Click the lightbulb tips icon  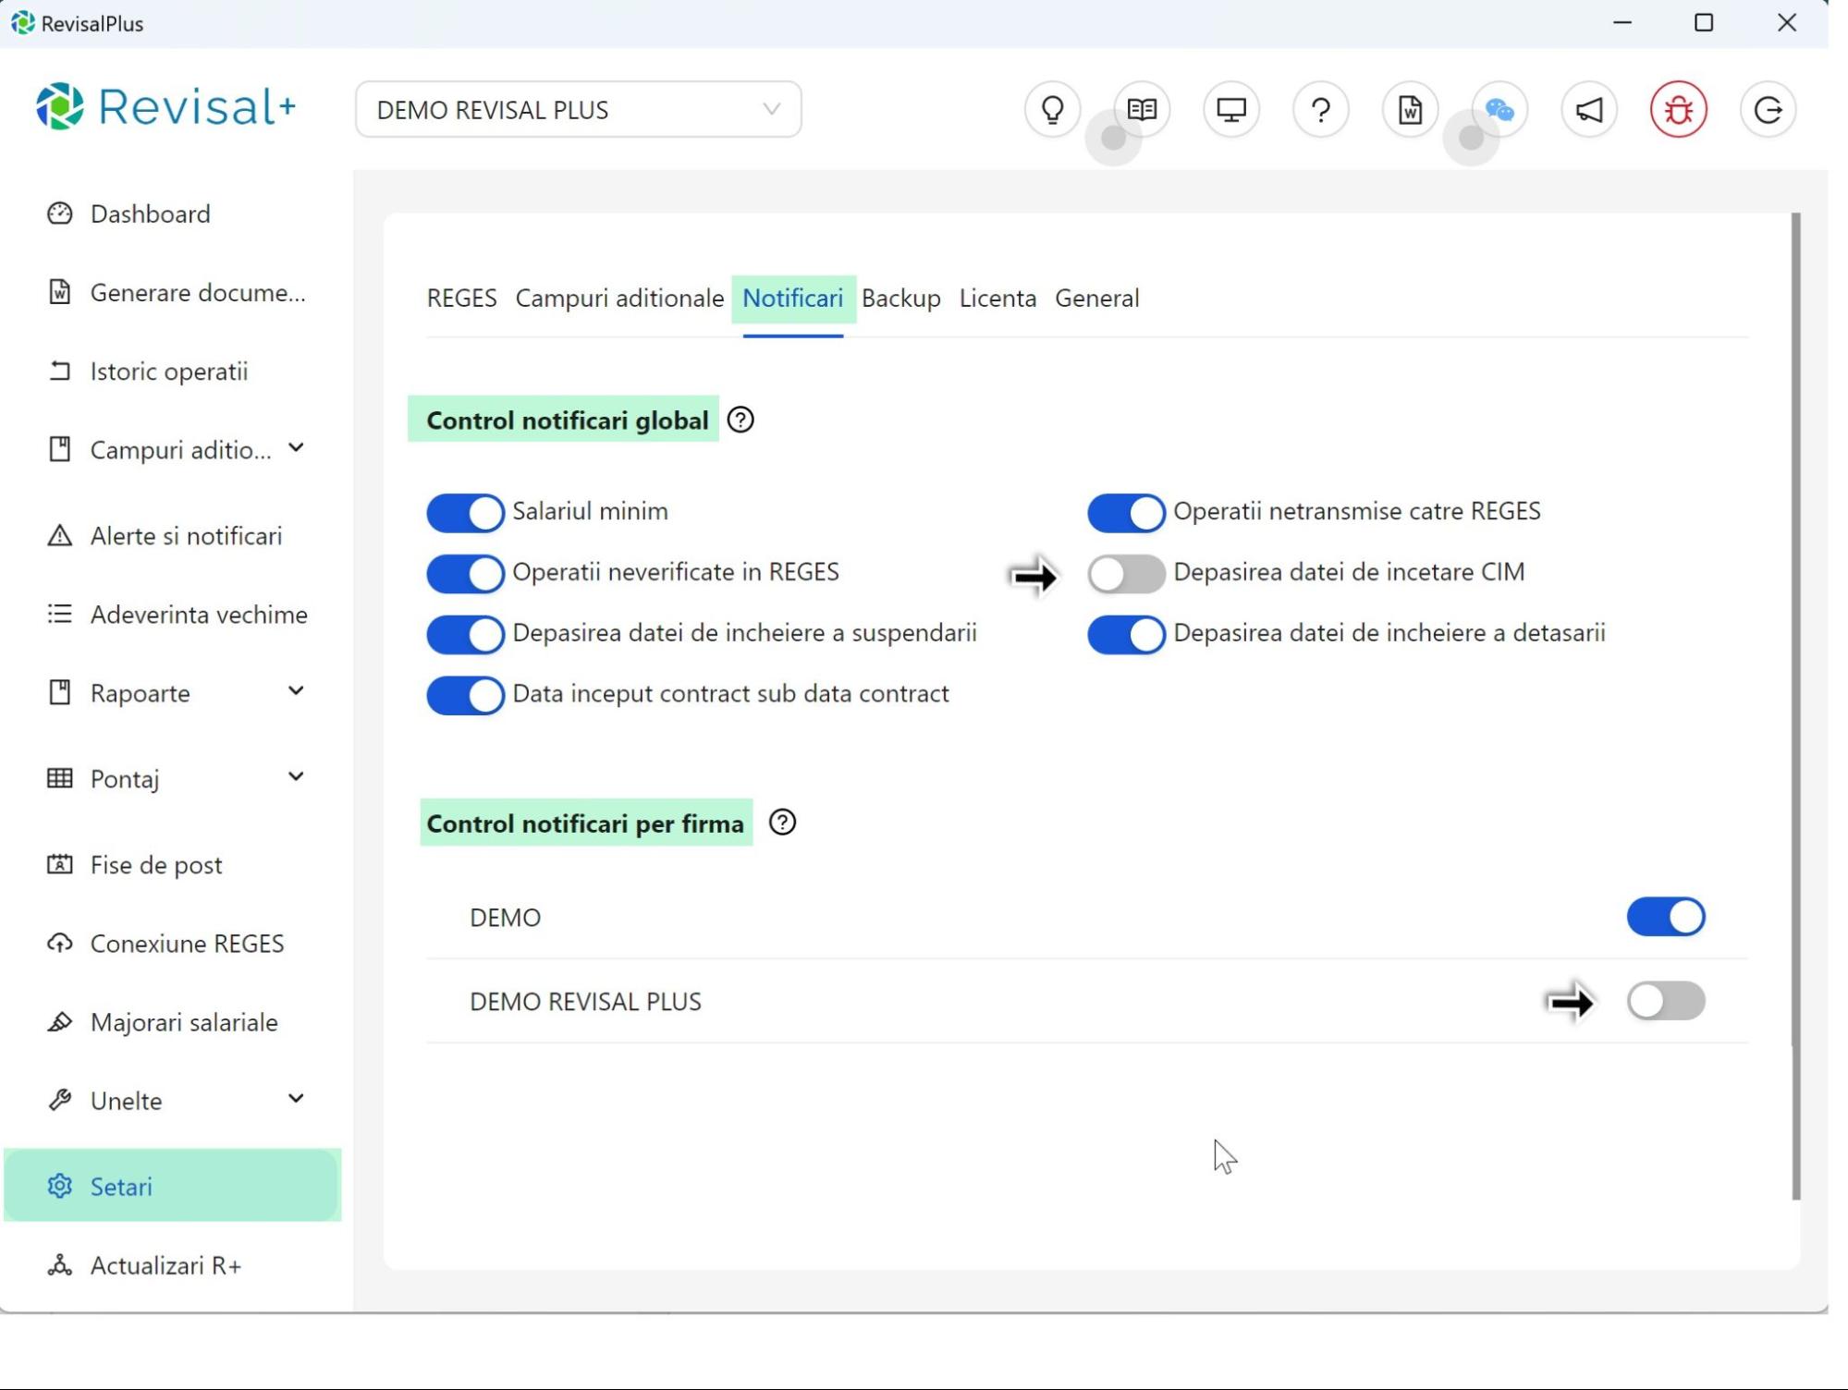1051,109
